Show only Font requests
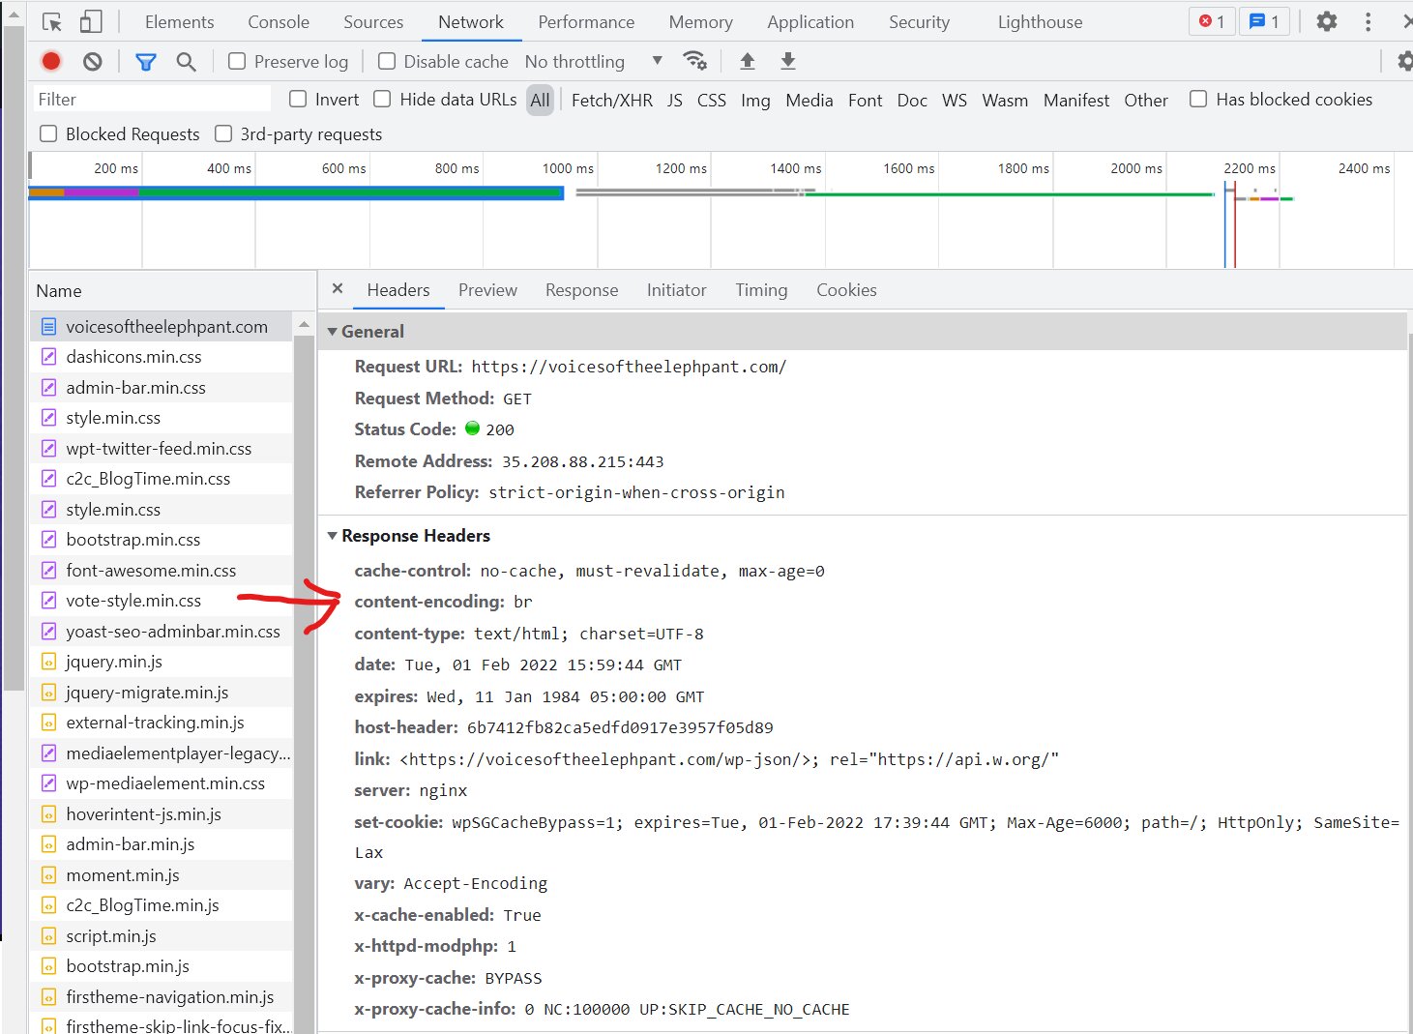Screen dimensions: 1413x1034 (x=866, y=100)
